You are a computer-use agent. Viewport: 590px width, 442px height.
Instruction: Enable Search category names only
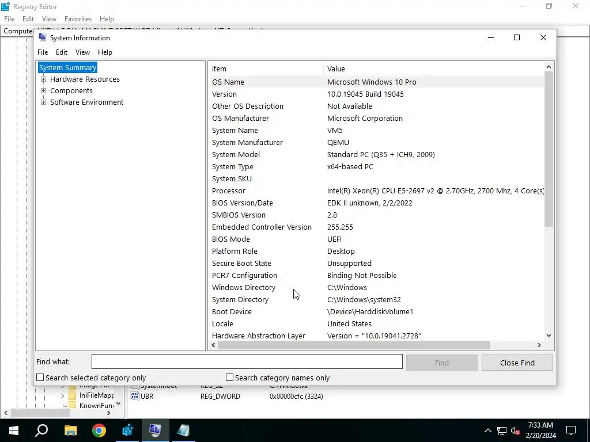pyautogui.click(x=229, y=378)
